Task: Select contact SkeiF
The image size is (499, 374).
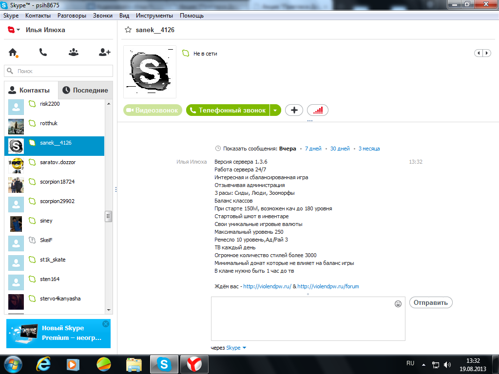Action: pos(55,243)
